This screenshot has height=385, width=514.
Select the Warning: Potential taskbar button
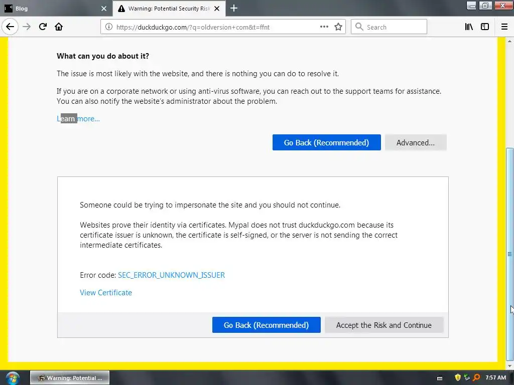[x=70, y=378]
